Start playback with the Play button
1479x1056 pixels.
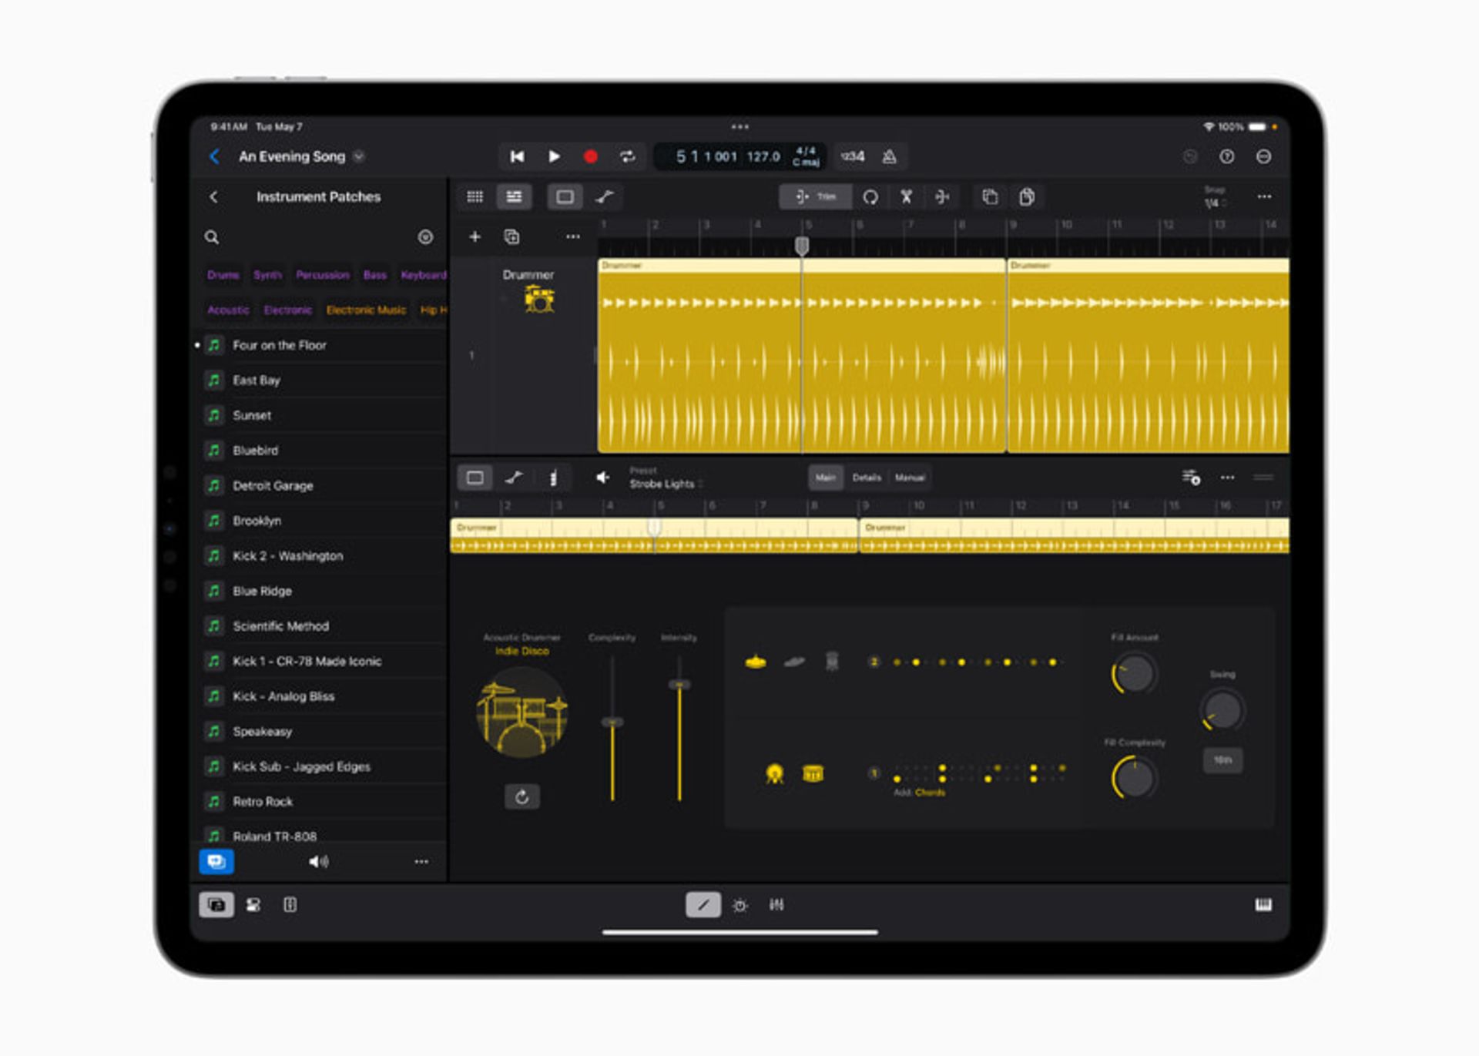pos(554,156)
